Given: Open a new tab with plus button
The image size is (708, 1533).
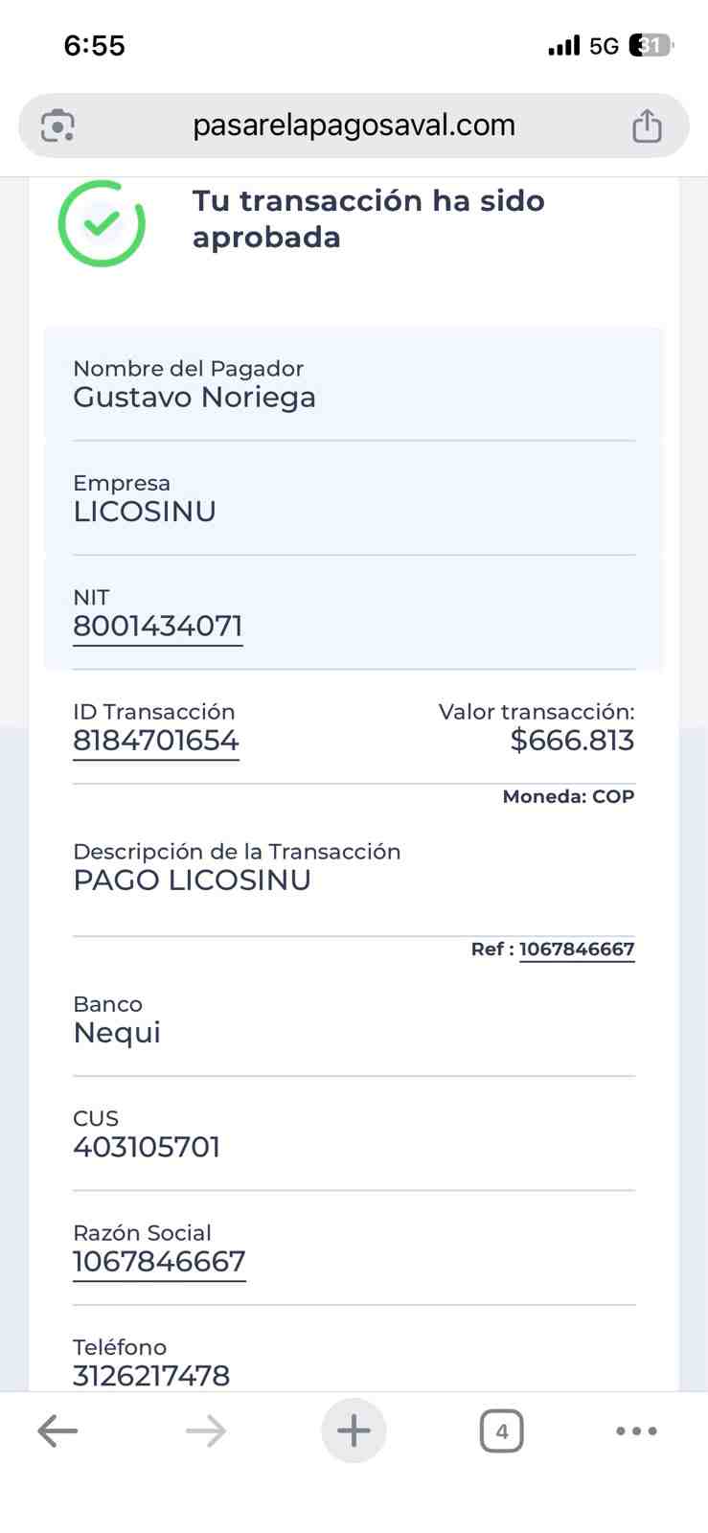Looking at the screenshot, I should [354, 1431].
